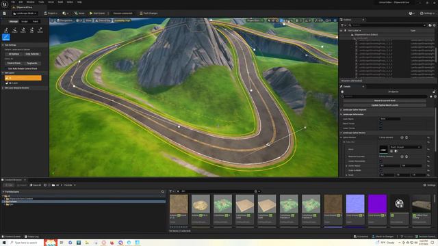Image resolution: width=438 pixels, height=246 pixels.
Task: Select the second Manage tool icon
Action: (14, 30)
